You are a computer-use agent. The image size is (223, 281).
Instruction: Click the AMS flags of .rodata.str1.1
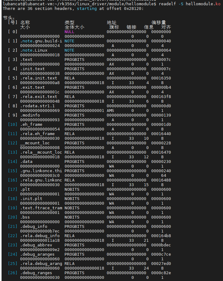[x=110, y=111]
